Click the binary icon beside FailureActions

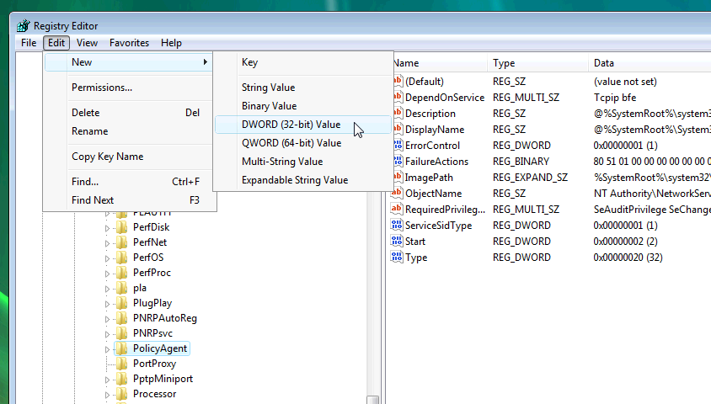point(397,162)
